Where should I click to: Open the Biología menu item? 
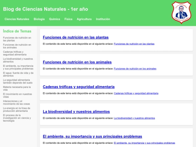tap(39, 19)
